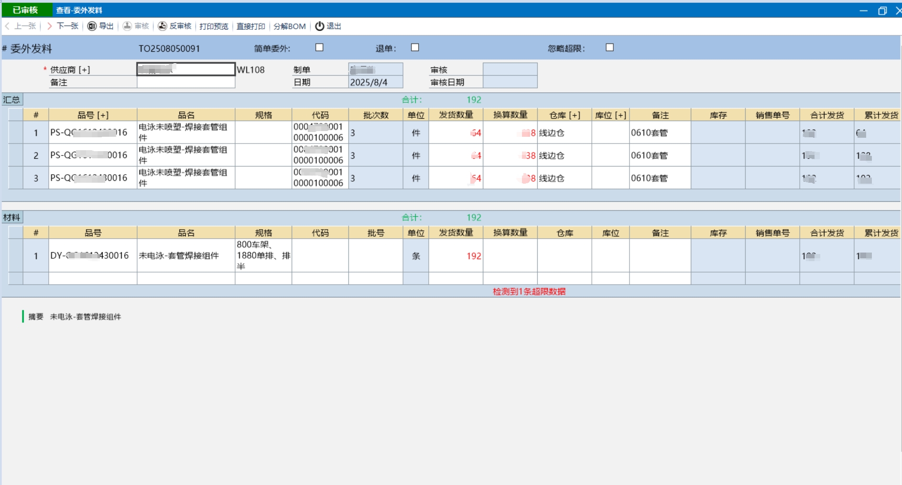Screen dimensions: 902x485
Task: Click 分解BOM in the toolbar
Action: click(x=289, y=26)
